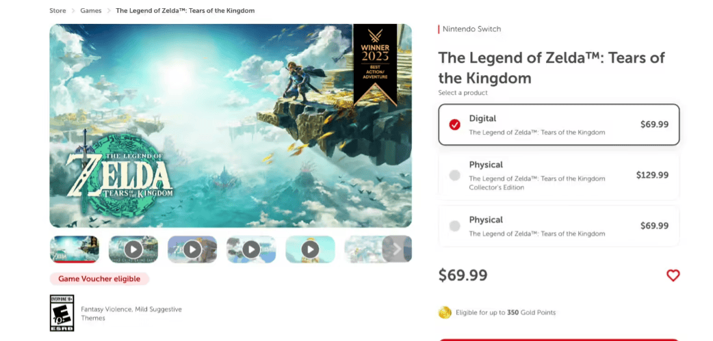Image resolution: width=713 pixels, height=341 pixels.
Task: Play the fourth video thumbnail
Action: point(310,249)
